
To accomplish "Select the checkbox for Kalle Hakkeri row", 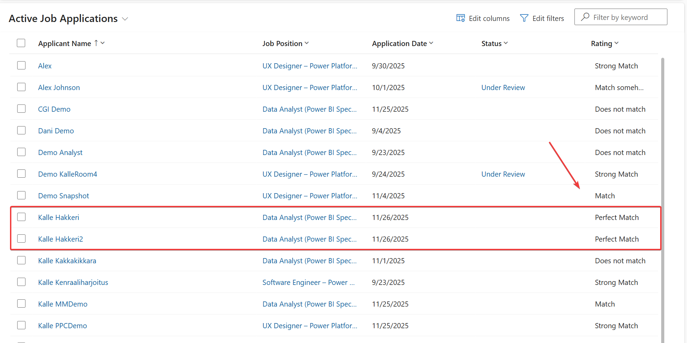I will coord(21,217).
